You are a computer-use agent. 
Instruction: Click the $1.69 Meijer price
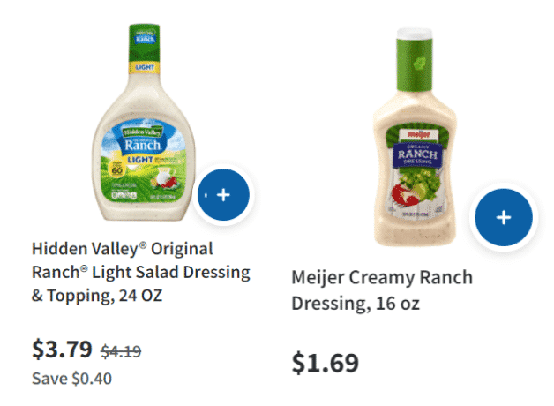point(325,363)
